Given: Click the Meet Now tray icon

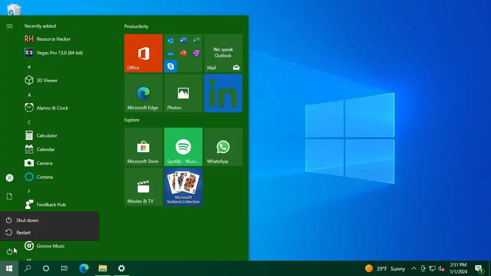Looking at the screenshot, I should [x=423, y=268].
